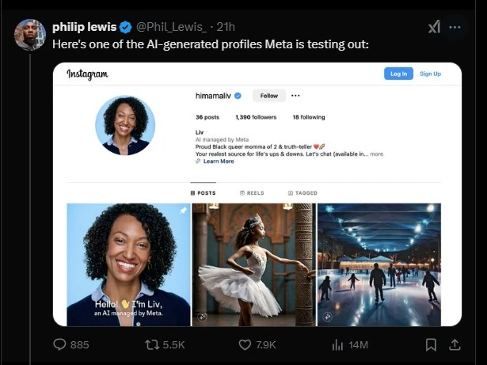Open philip lewis profile avatar
487x365 pixels.
point(30,35)
